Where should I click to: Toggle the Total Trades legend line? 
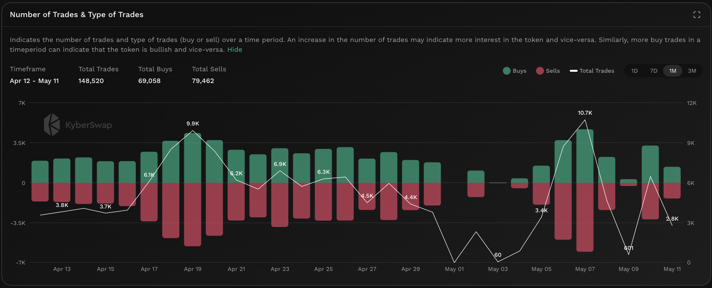click(596, 71)
